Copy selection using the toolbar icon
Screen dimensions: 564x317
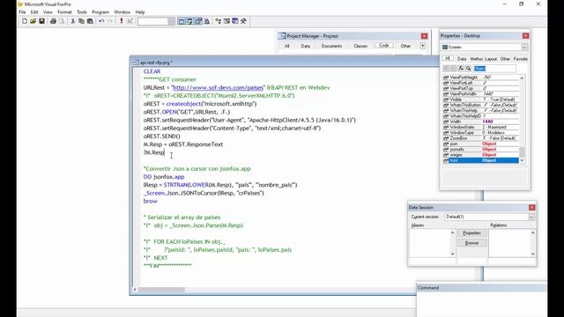[81, 21]
